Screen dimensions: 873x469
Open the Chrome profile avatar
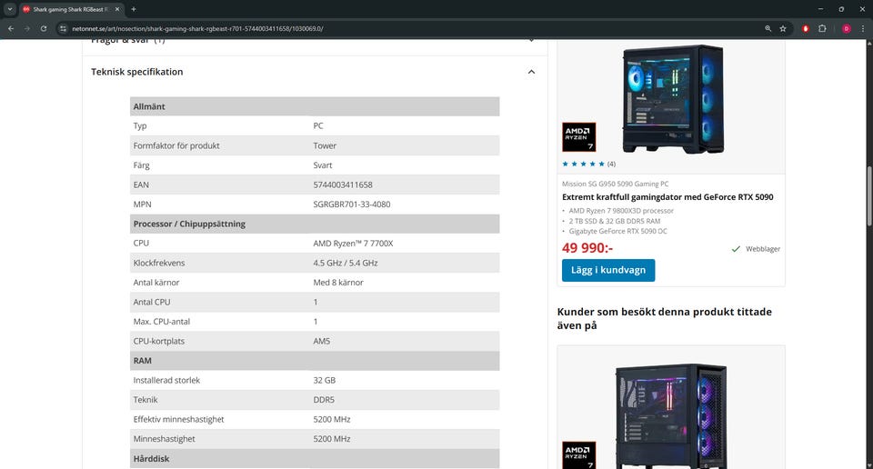click(x=847, y=28)
